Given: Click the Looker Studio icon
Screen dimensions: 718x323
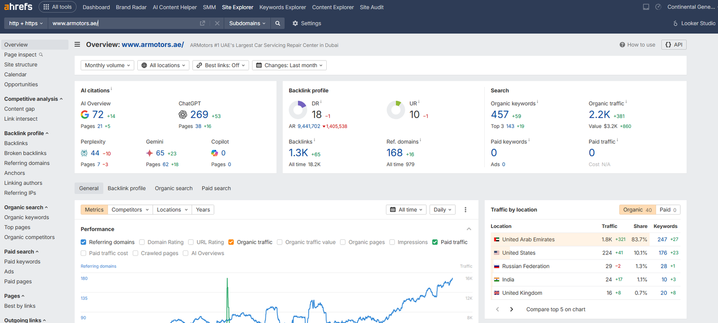Looking at the screenshot, I should (x=675, y=23).
